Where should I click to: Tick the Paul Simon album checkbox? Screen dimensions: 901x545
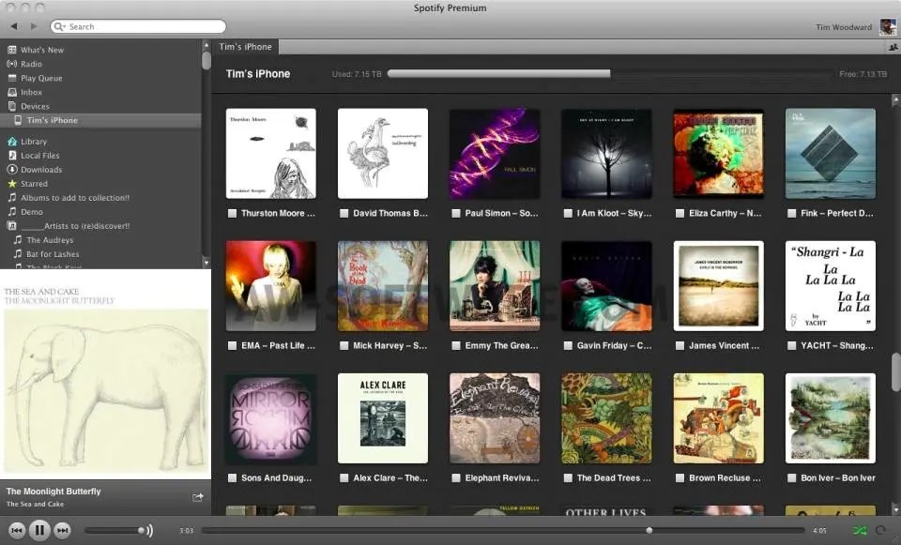(456, 213)
